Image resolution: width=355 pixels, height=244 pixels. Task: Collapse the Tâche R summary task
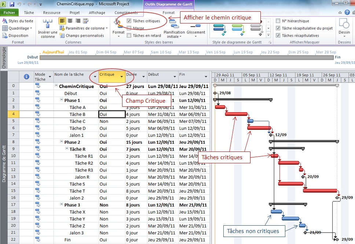tap(67, 148)
